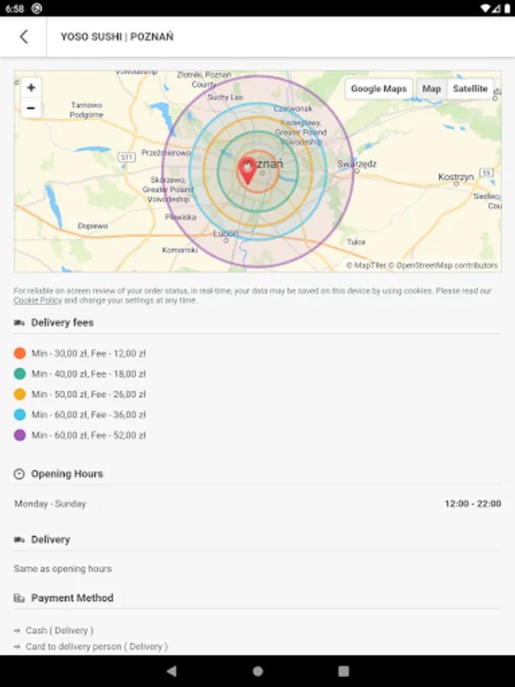Click the 'Delivery fees' heading
Image resolution: width=515 pixels, height=687 pixels.
[x=63, y=323]
